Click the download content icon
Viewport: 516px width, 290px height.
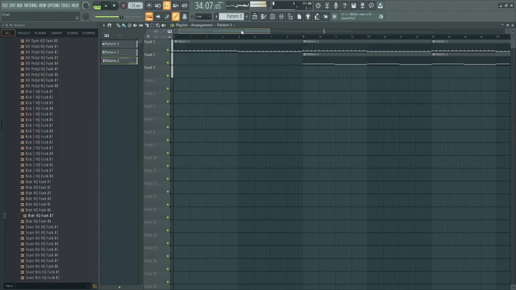(x=380, y=6)
